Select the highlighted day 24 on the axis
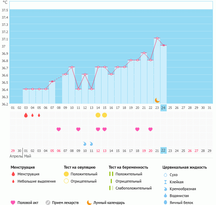The image size is (216, 205). (x=164, y=108)
